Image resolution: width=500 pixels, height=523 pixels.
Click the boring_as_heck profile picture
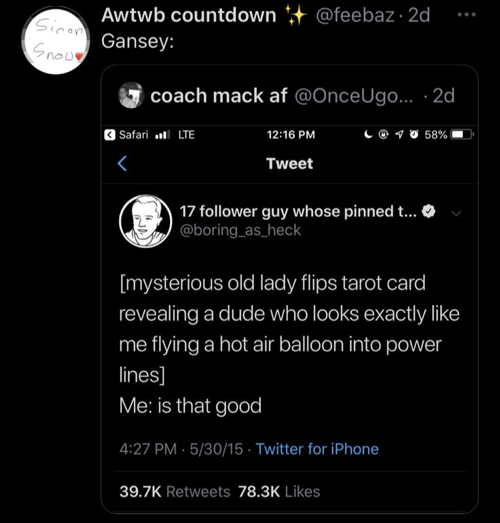click(x=145, y=221)
